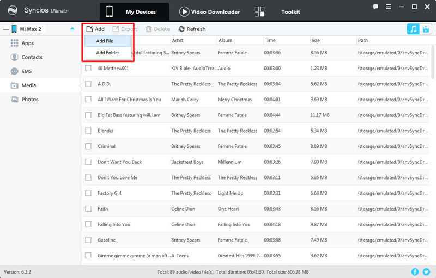Check Don't You Love Me checkbox
Viewport: 436px width, 278px height.
pos(88,177)
